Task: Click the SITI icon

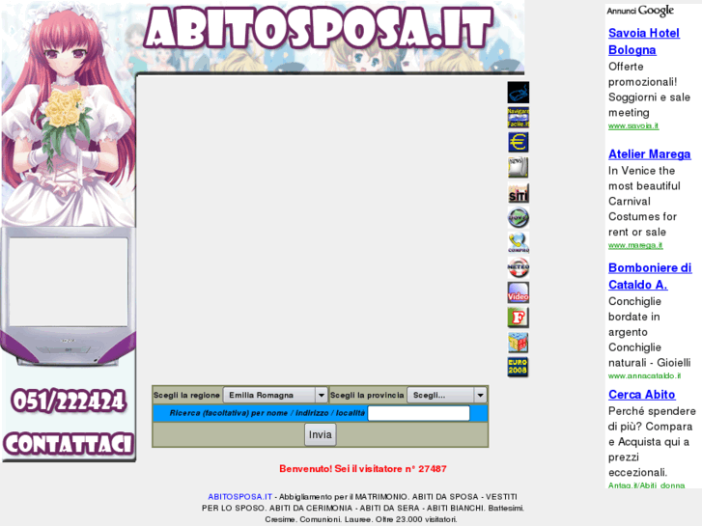Action: (518, 193)
